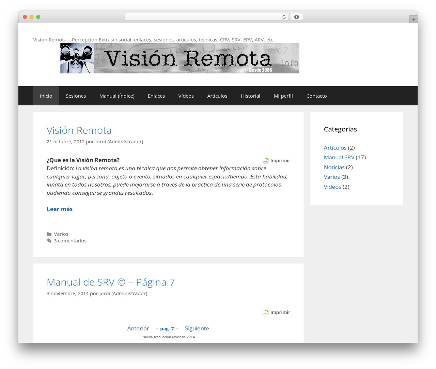Open the Artículos category in sidebar

[x=335, y=148]
